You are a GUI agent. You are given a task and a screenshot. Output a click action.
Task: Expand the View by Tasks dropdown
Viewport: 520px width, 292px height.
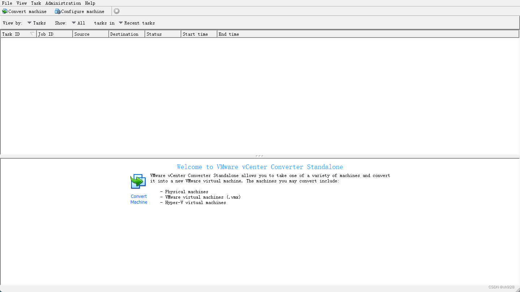click(37, 23)
